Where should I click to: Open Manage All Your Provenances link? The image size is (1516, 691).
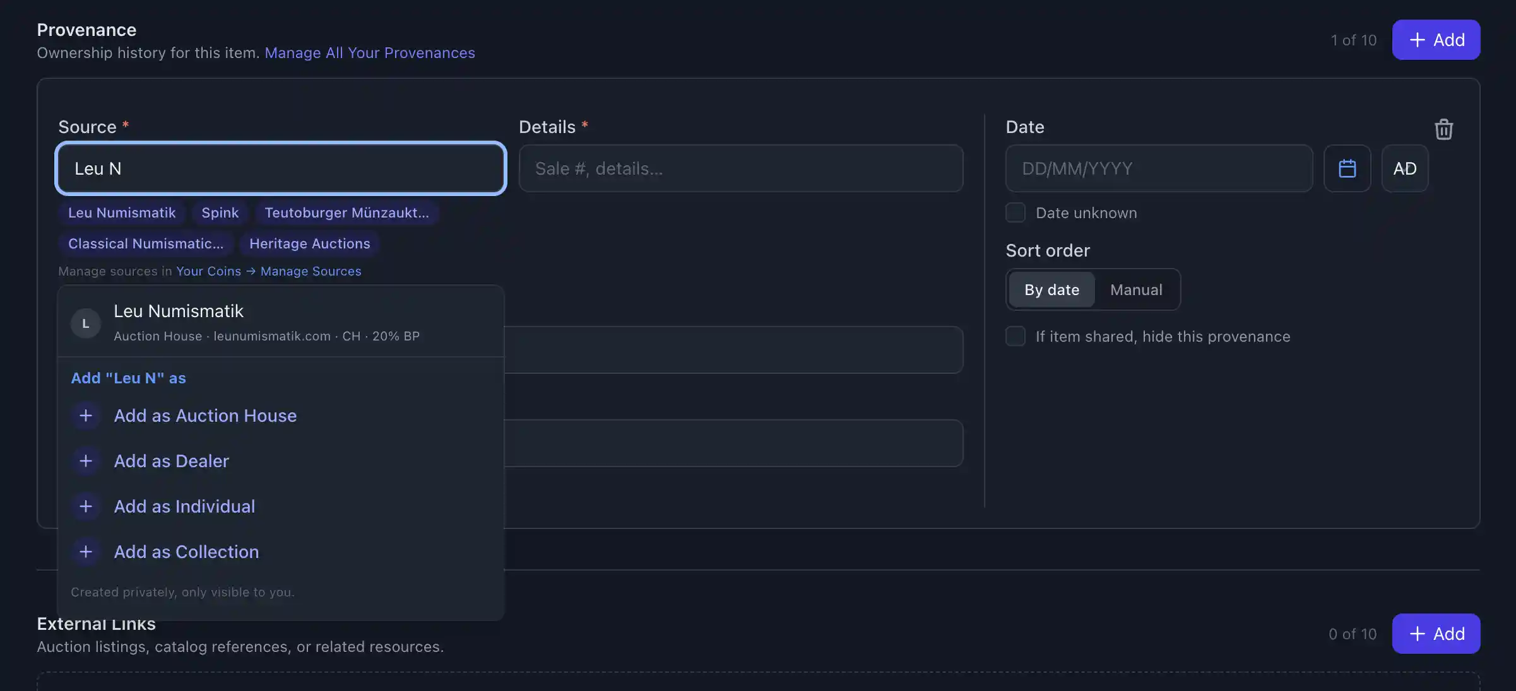click(x=370, y=53)
